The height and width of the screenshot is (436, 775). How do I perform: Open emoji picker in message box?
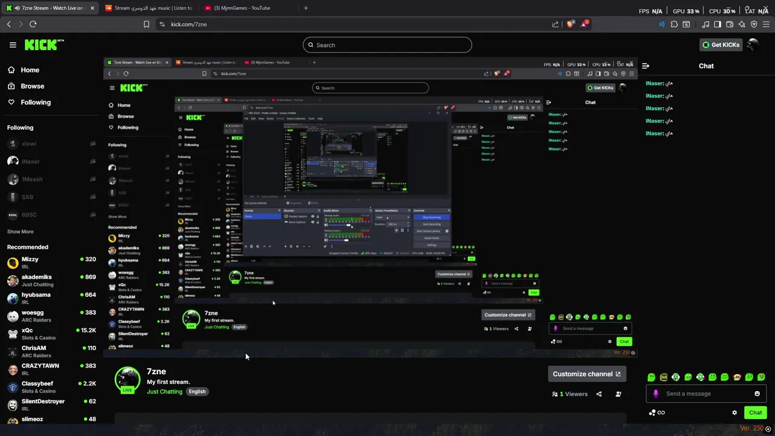[757, 394]
